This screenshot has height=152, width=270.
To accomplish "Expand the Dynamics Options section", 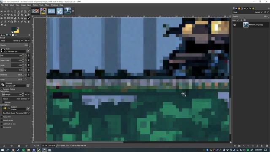I will (x=2, y=89).
